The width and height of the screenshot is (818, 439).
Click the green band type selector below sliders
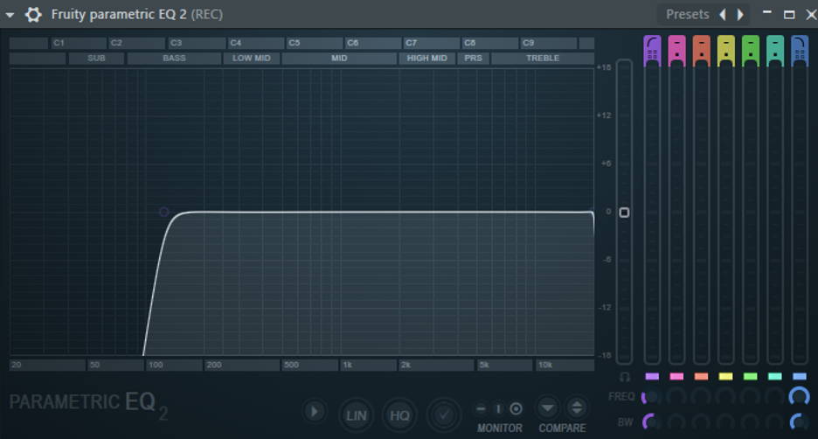[750, 376]
